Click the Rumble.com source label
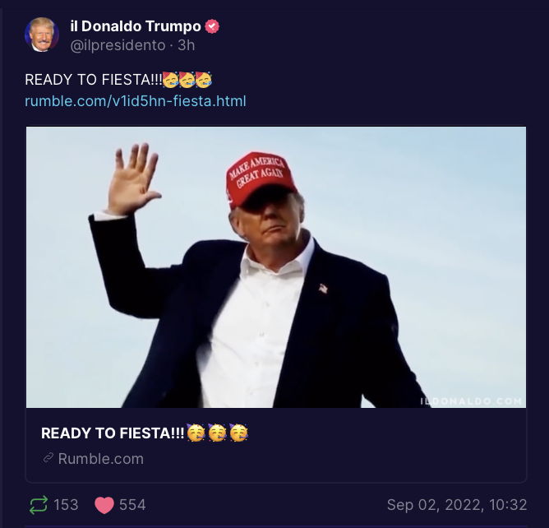The width and height of the screenshot is (549, 528). (x=101, y=459)
